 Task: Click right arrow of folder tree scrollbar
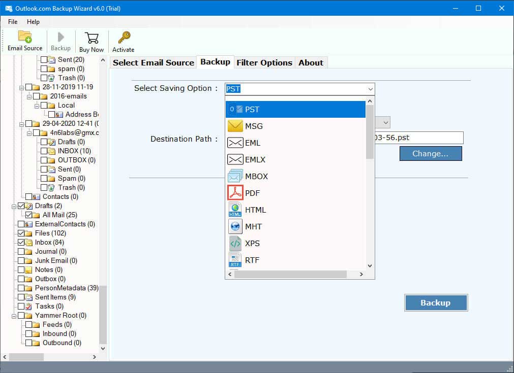pos(95,357)
